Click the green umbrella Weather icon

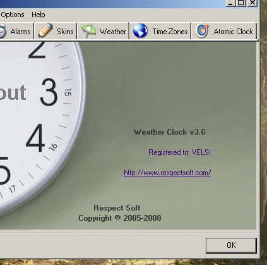click(88, 31)
